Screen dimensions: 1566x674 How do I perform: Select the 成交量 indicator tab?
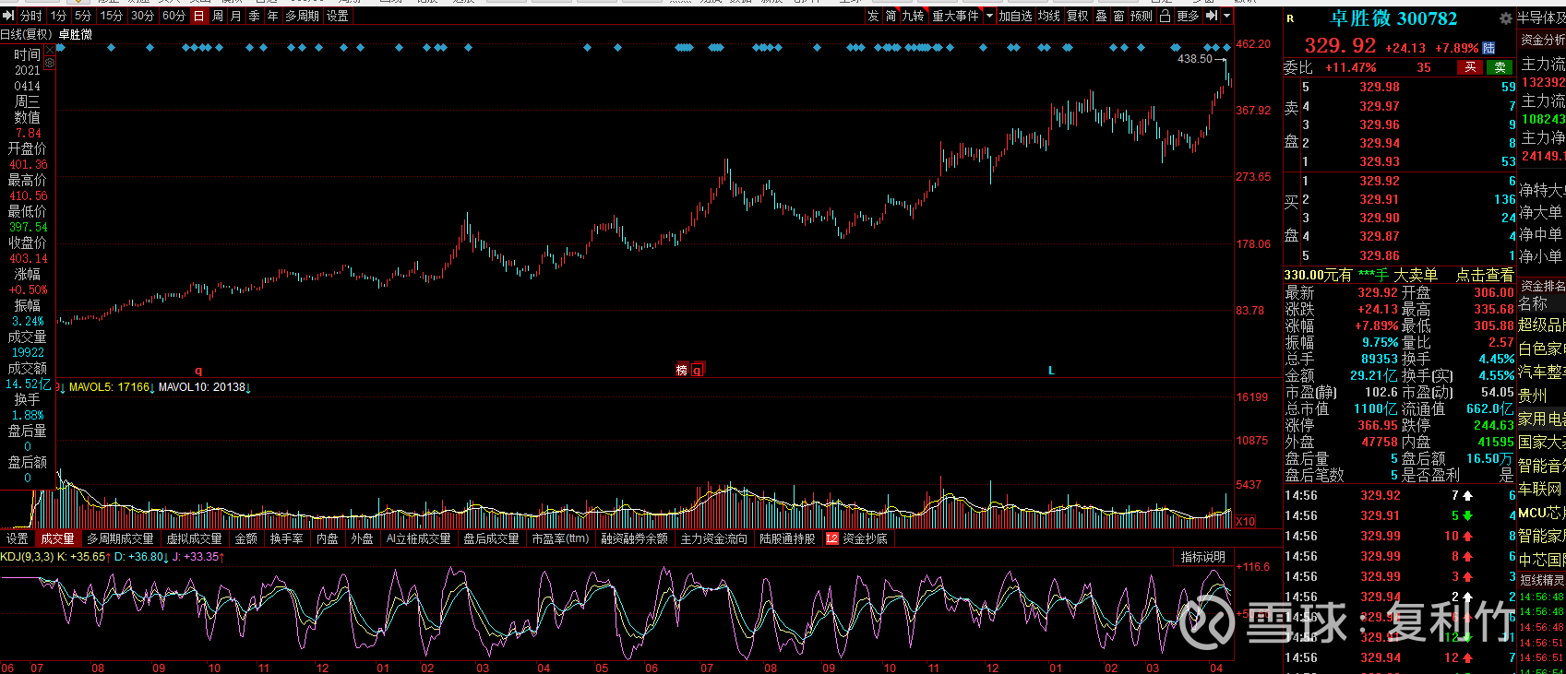point(57,538)
